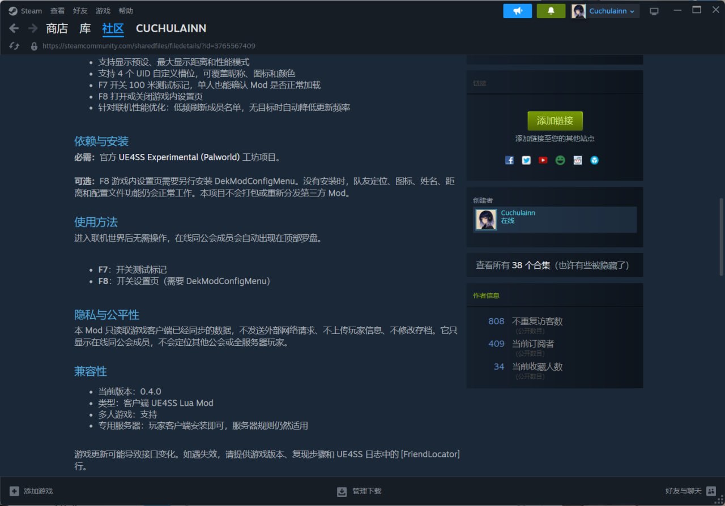Go forward with the right arrow button
Image resolution: width=725 pixels, height=506 pixels.
tap(33, 28)
